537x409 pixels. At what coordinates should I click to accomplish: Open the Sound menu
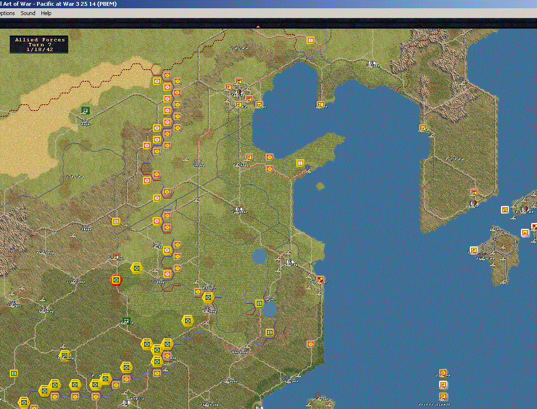(28, 13)
